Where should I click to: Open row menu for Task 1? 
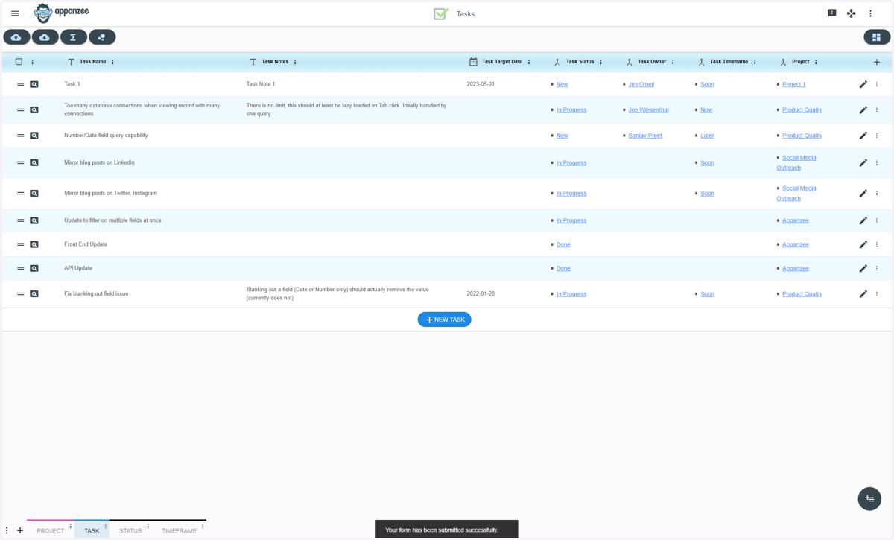coord(877,84)
